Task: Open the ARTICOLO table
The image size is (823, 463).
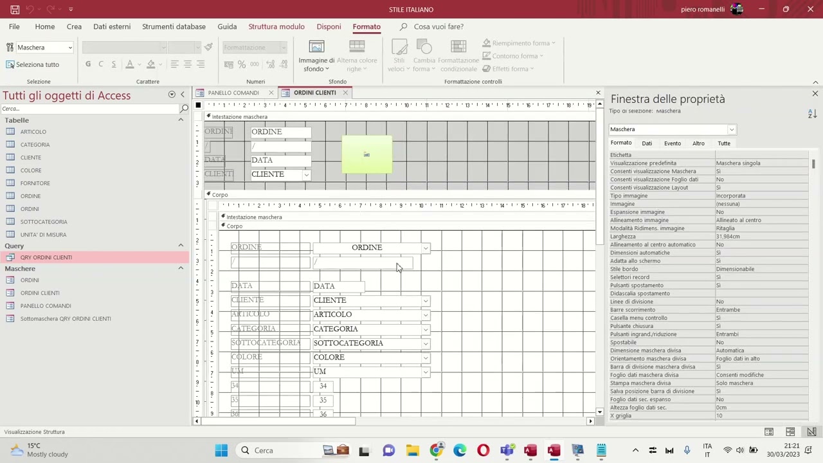Action: 33,132
